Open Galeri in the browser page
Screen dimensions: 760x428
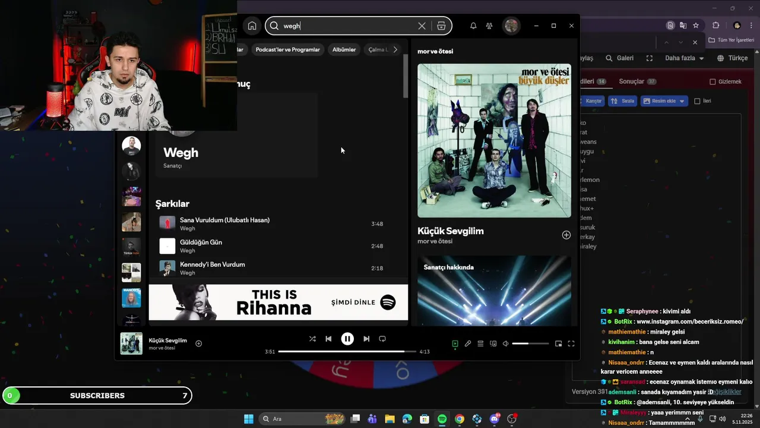[619, 58]
